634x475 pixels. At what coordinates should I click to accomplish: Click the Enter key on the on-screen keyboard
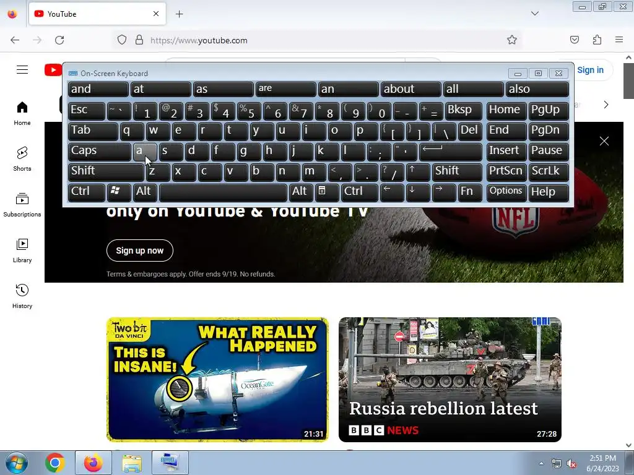[x=451, y=152]
